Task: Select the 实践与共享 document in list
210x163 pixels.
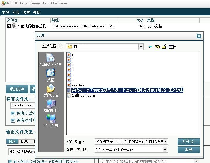Action: [x=125, y=90]
